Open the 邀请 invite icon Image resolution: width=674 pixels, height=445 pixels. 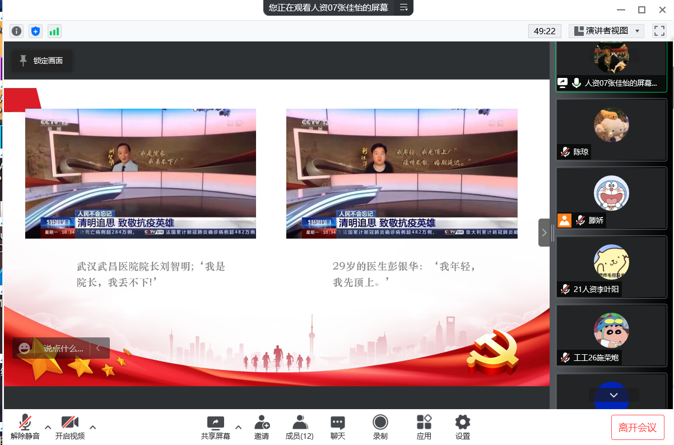coord(262,427)
